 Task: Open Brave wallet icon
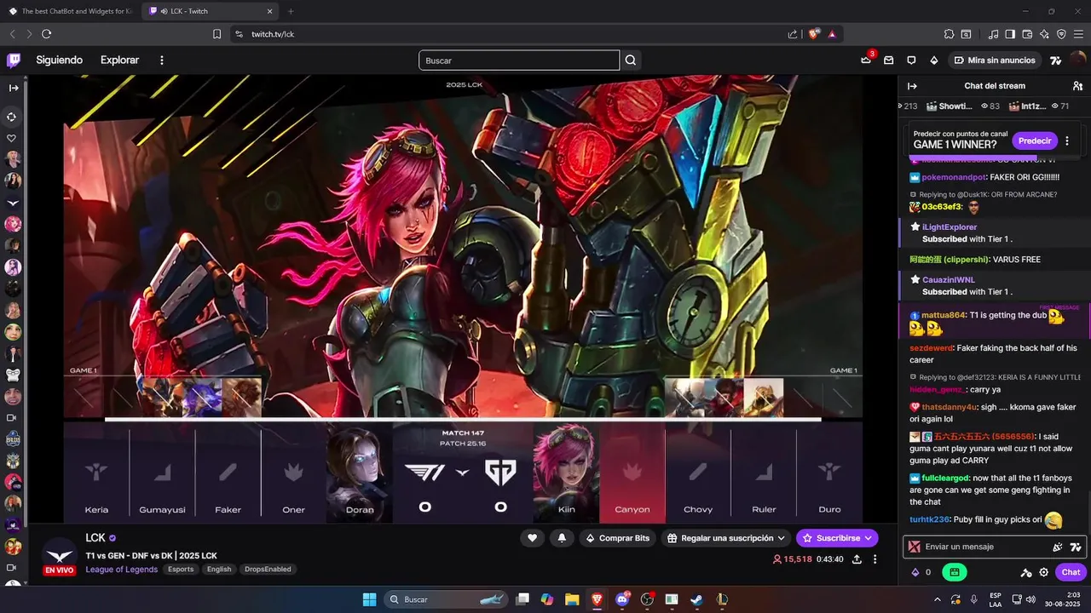(x=1027, y=34)
